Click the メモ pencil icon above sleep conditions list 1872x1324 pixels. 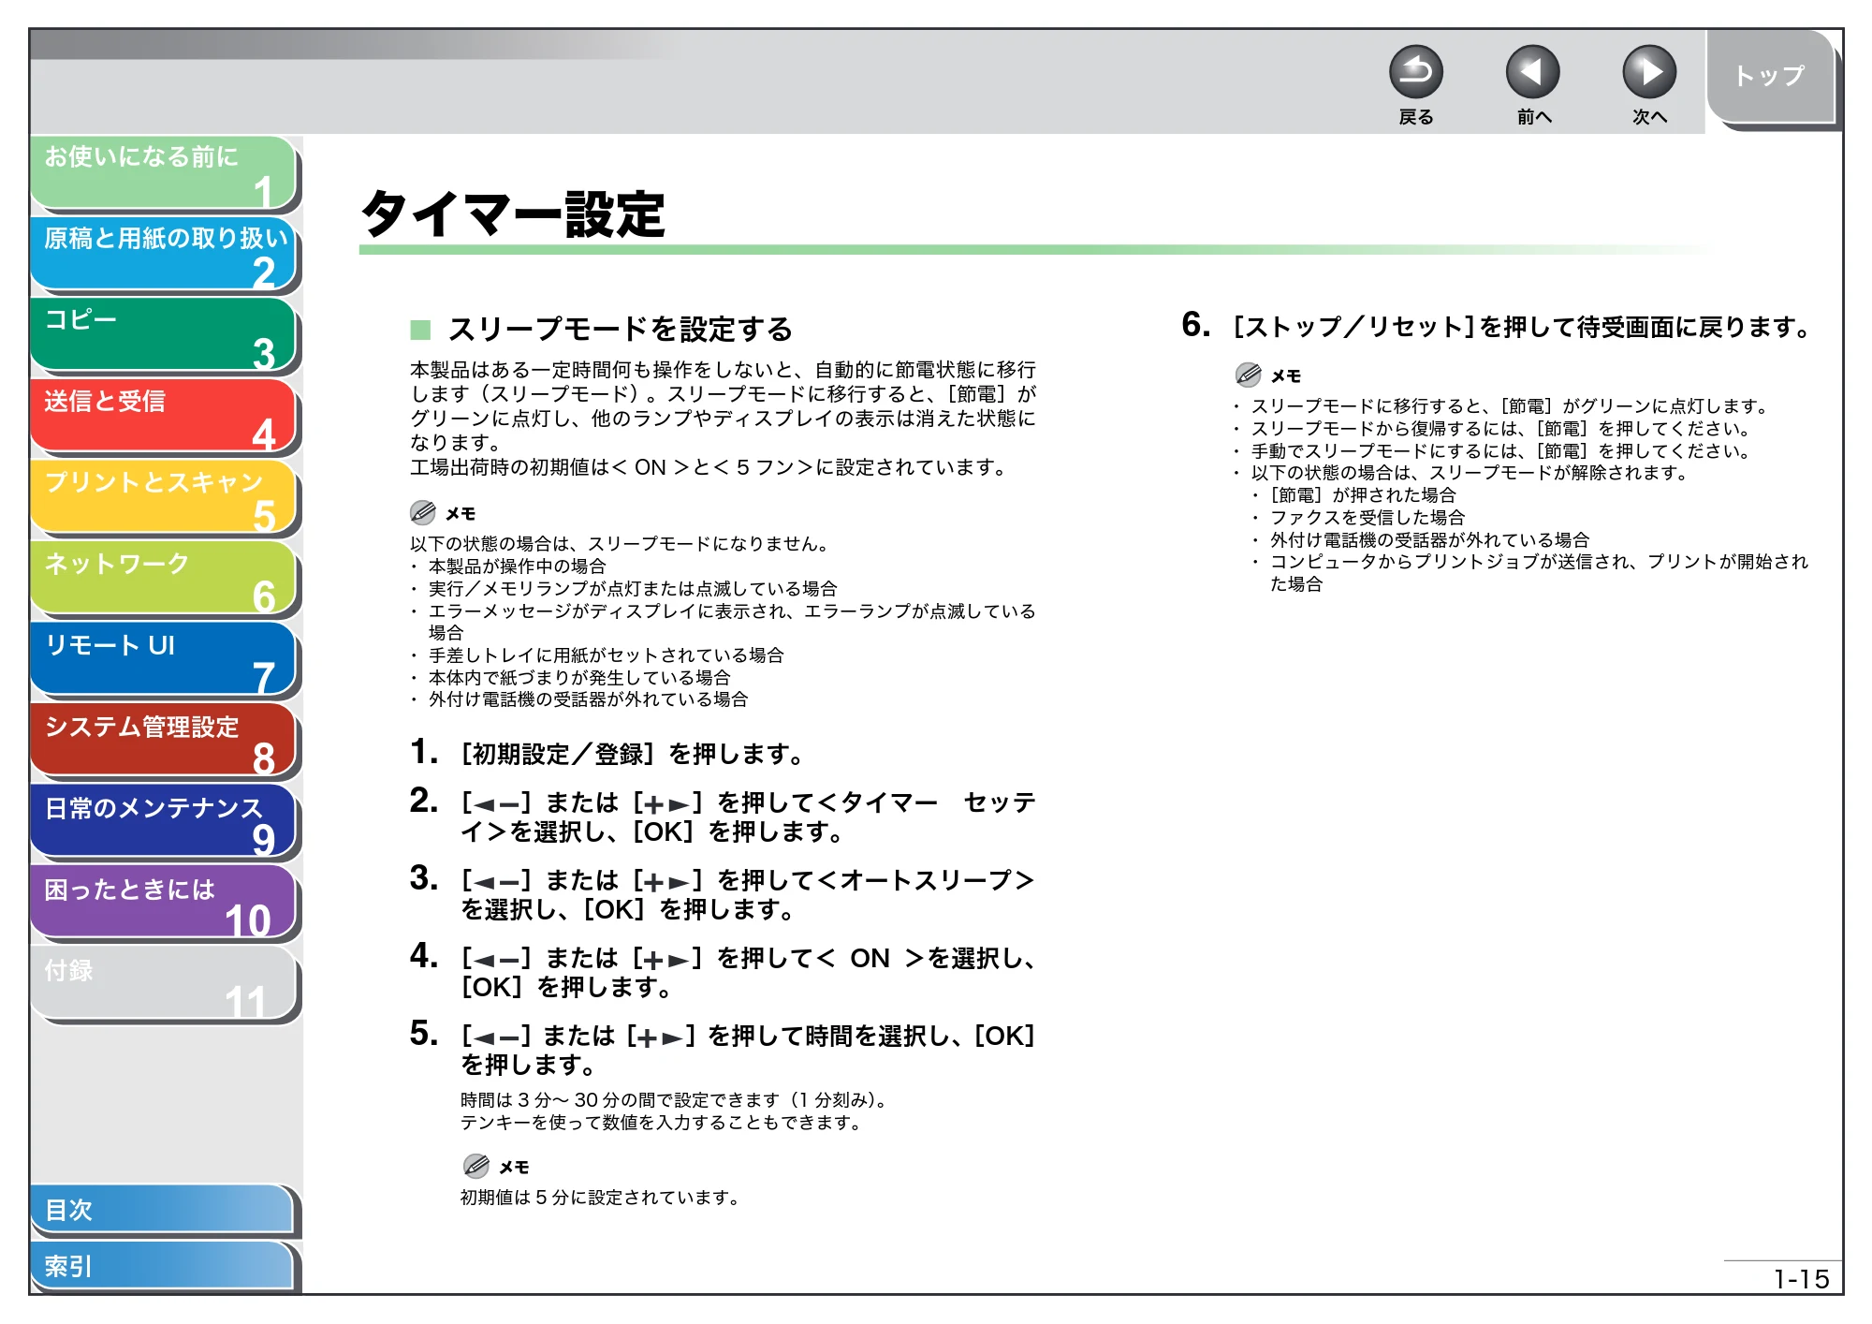tap(423, 512)
